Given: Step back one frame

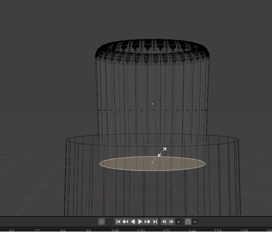Looking at the screenshot, I should pyautogui.click(x=164, y=222).
